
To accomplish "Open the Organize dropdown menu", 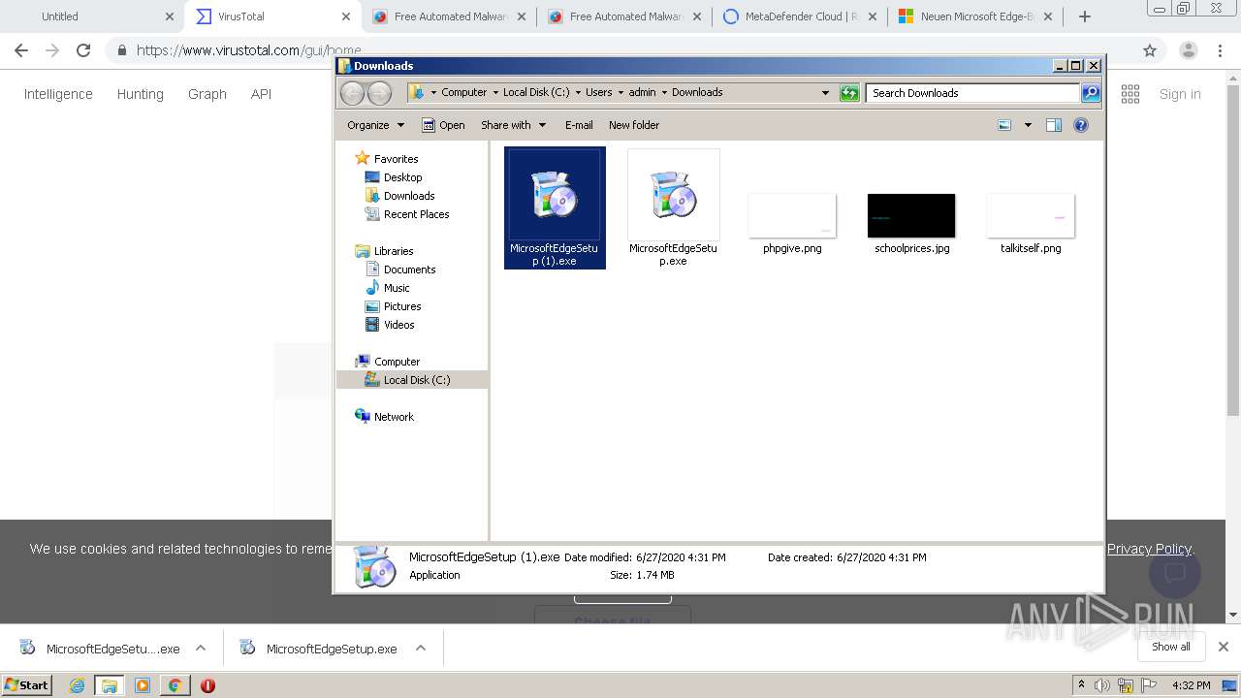I will 376,125.
